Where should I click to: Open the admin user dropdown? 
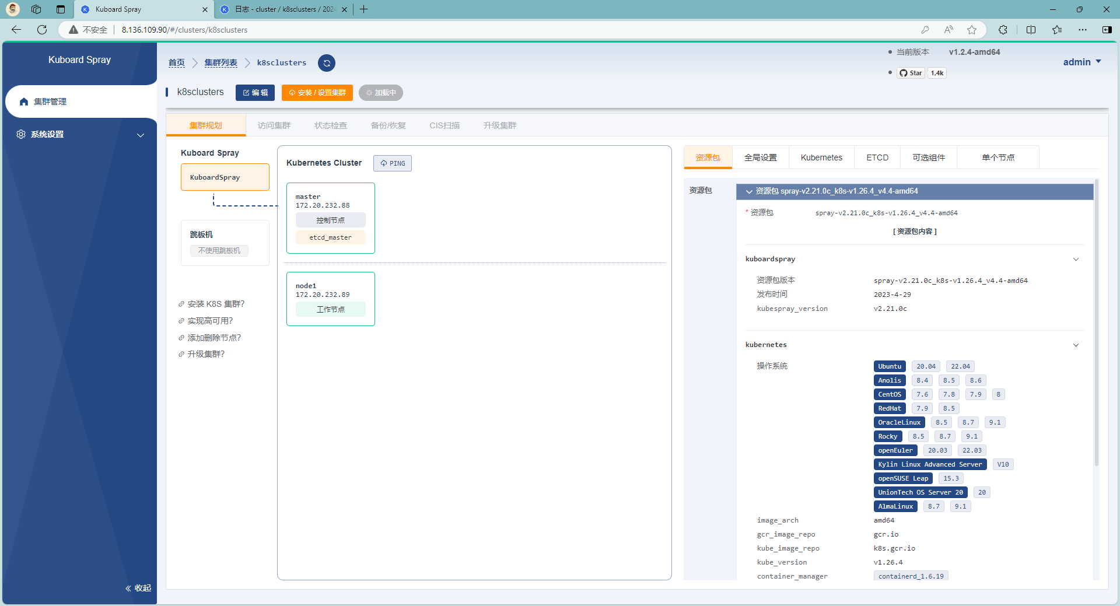coord(1081,62)
